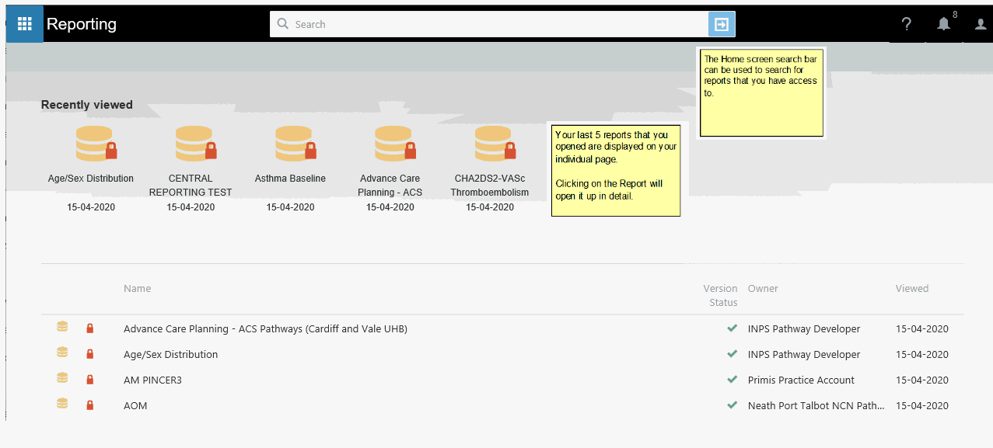Open the help question mark icon
This screenshot has height=448, width=993.
tap(906, 25)
